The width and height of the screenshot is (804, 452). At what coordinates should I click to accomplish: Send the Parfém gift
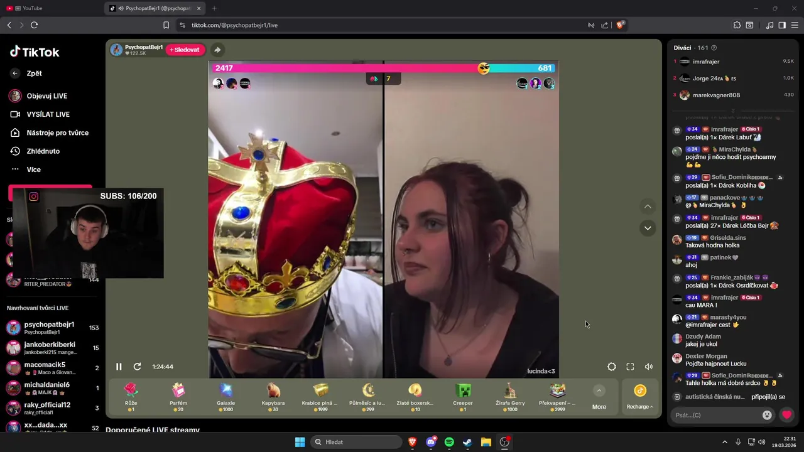pyautogui.click(x=178, y=397)
